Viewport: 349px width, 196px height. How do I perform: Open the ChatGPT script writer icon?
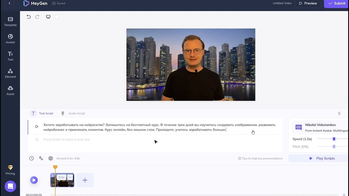pos(50,158)
